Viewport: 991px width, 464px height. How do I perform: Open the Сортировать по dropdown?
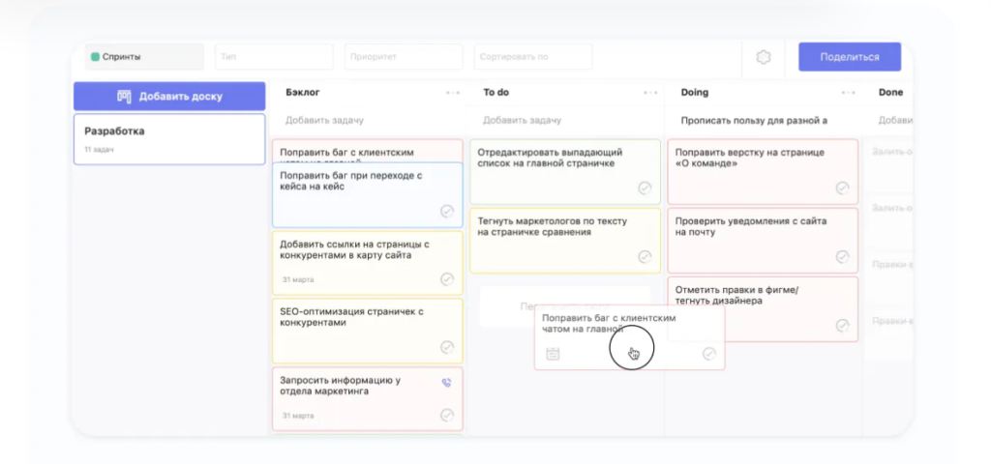(533, 57)
